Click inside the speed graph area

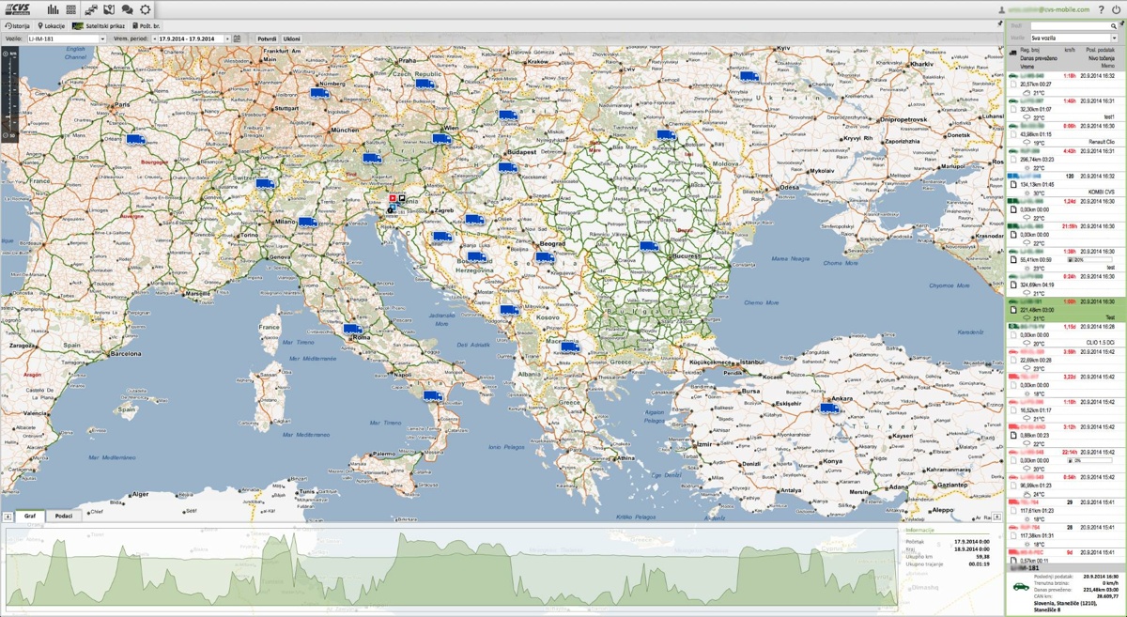pyautogui.click(x=452, y=567)
